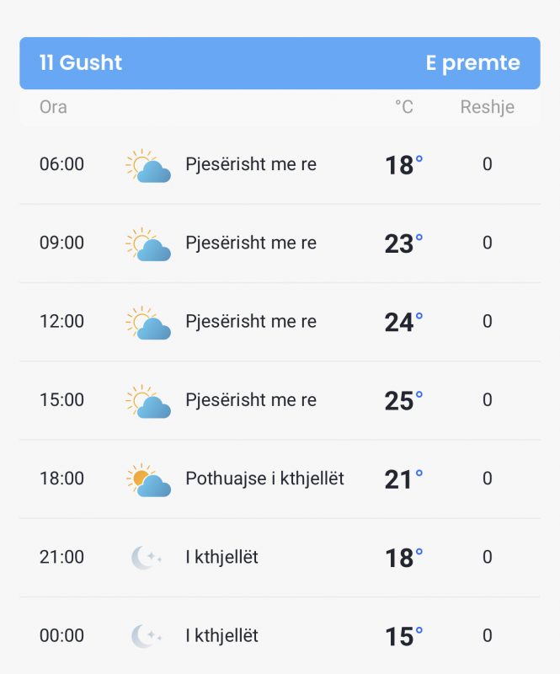Open the 11 Gusht date header

(81, 62)
